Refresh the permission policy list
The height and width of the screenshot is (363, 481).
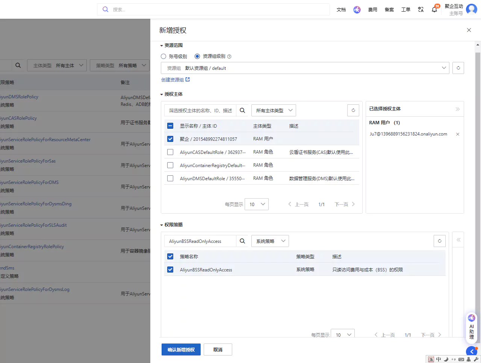click(x=440, y=241)
